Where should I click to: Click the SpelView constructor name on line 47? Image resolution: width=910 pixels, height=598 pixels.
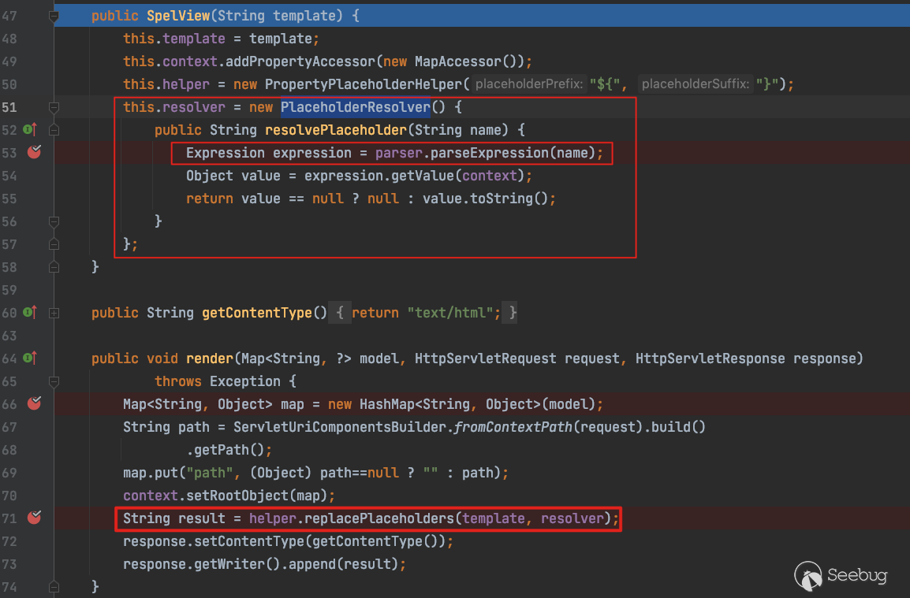click(x=178, y=16)
